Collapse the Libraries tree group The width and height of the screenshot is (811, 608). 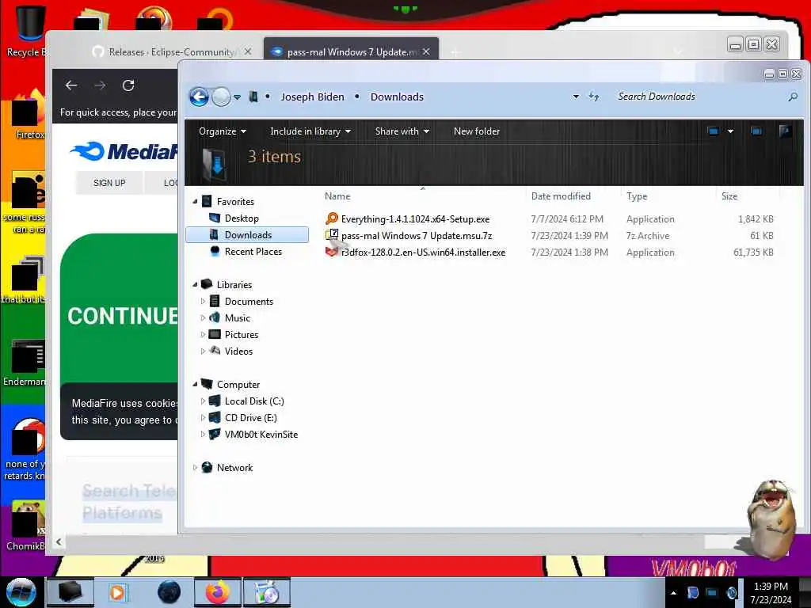click(195, 285)
